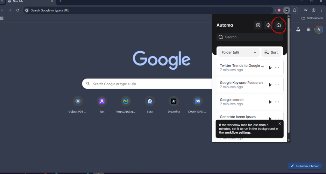326x174 pixels.
Task: Open the Chrome extensions puzzle icon
Action: [294, 10]
